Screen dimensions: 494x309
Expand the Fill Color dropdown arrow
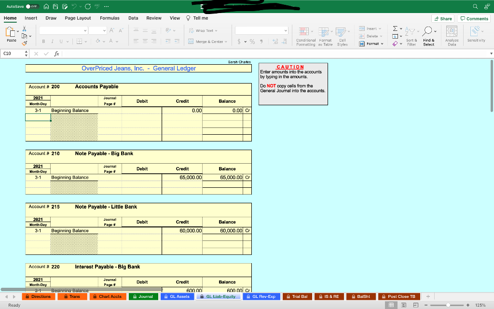(x=104, y=41)
